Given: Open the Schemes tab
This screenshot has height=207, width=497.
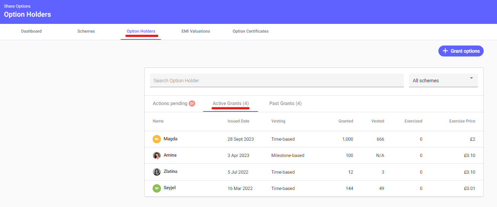Looking at the screenshot, I should (86, 31).
